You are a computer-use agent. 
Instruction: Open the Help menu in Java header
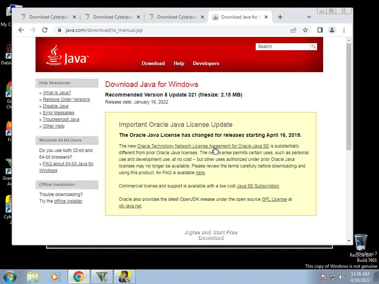point(179,64)
